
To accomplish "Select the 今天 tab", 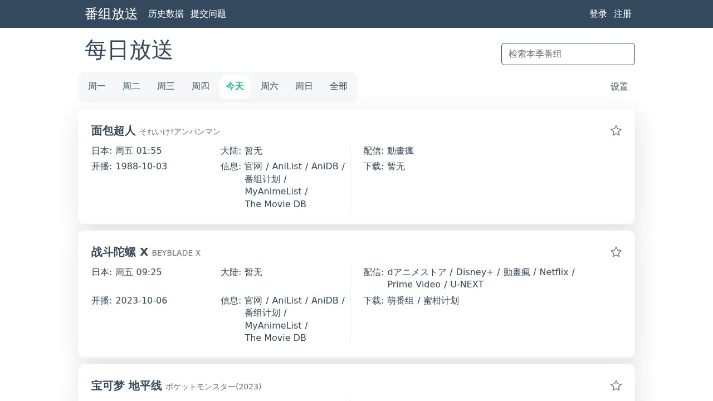I will 235,86.
